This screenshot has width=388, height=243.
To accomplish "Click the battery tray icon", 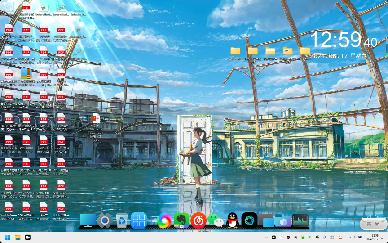I will tap(360, 238).
